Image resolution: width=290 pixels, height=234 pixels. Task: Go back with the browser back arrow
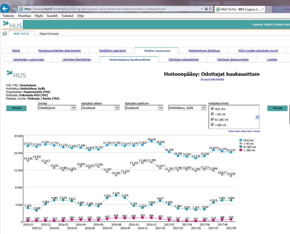point(5,8)
